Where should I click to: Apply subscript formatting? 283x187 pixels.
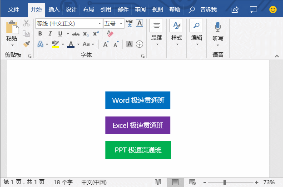(x=86, y=34)
